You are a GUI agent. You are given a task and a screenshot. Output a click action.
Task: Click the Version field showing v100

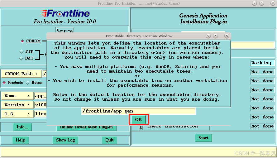(x=41, y=105)
